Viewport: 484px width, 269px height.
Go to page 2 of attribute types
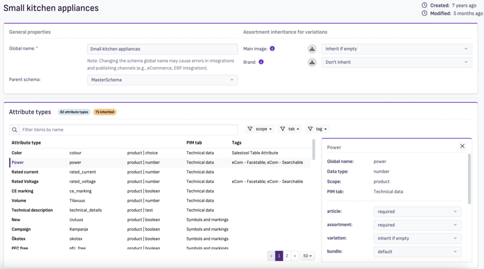click(287, 256)
